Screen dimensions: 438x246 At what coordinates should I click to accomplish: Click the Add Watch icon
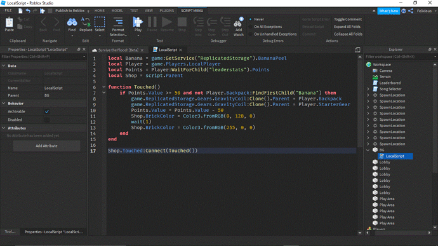pyautogui.click(x=239, y=22)
